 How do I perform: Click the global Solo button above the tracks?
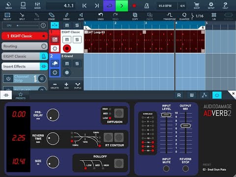pyautogui.click(x=77, y=26)
